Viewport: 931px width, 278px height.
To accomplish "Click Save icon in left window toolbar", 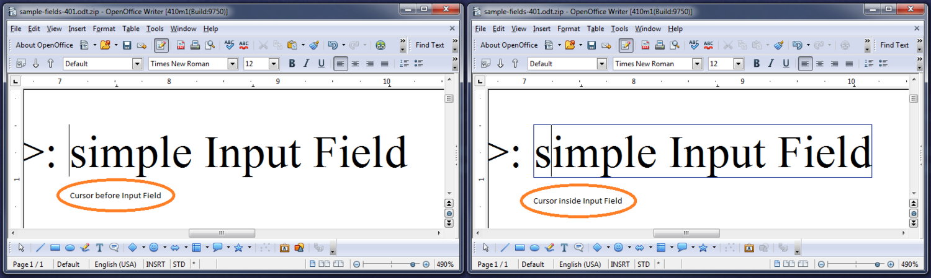I will 127,45.
